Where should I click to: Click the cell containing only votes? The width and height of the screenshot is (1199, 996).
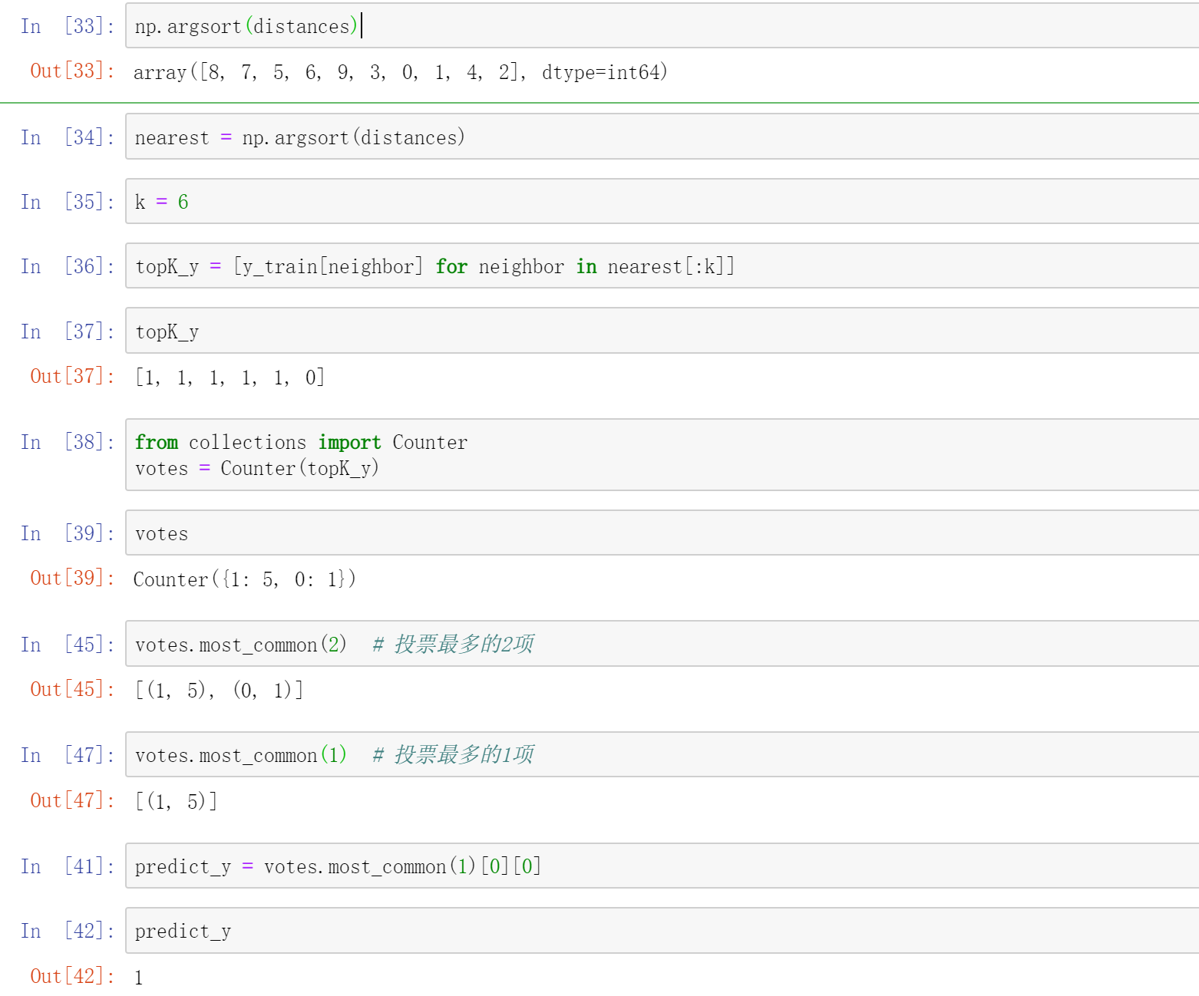click(660, 533)
